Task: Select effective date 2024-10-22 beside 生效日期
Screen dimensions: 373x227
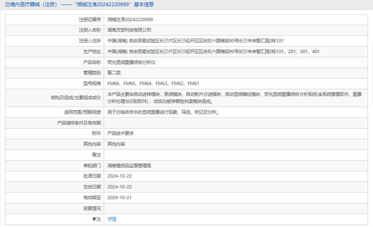Action: [x=119, y=187]
